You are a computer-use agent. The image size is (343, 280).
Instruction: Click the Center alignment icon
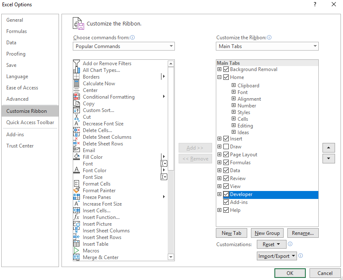(x=77, y=90)
